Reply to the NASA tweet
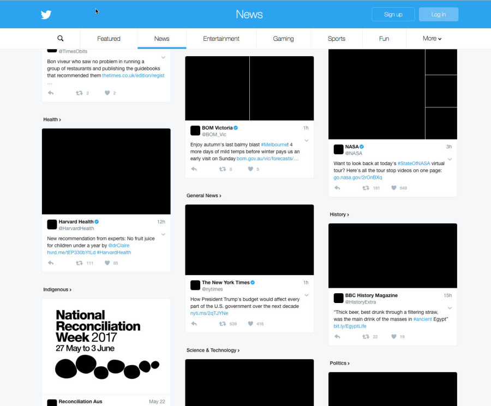This screenshot has height=406, width=491. click(337, 188)
